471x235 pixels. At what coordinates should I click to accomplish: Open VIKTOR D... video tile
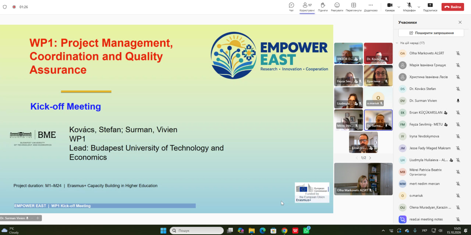[x=348, y=53]
